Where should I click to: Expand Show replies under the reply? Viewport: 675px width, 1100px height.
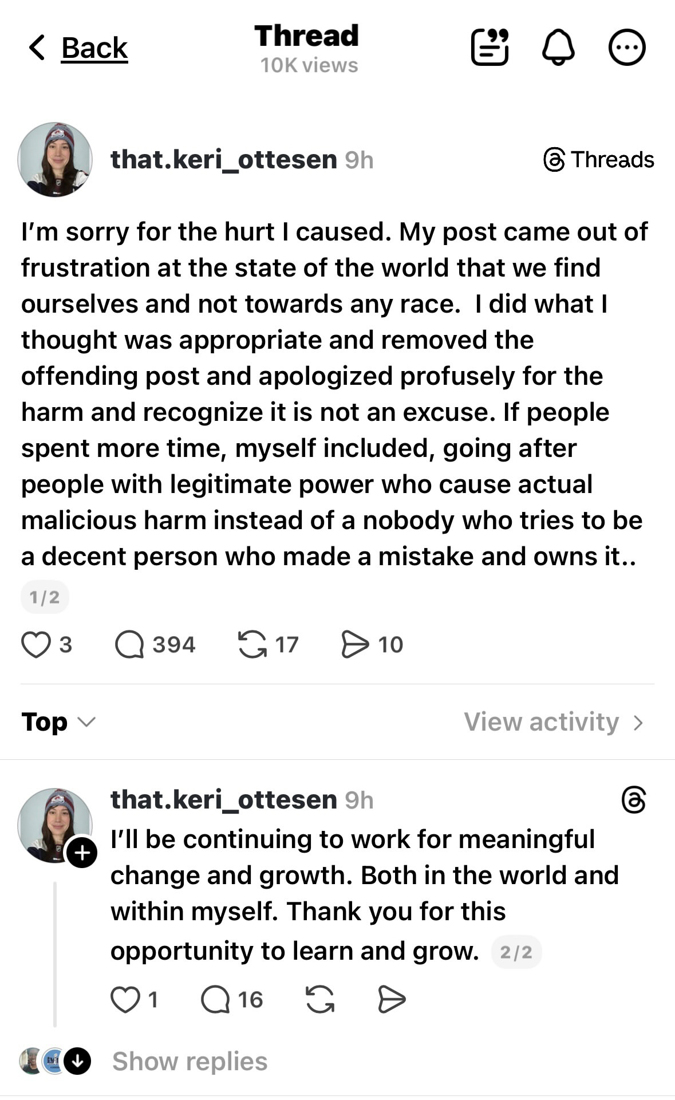(190, 1061)
